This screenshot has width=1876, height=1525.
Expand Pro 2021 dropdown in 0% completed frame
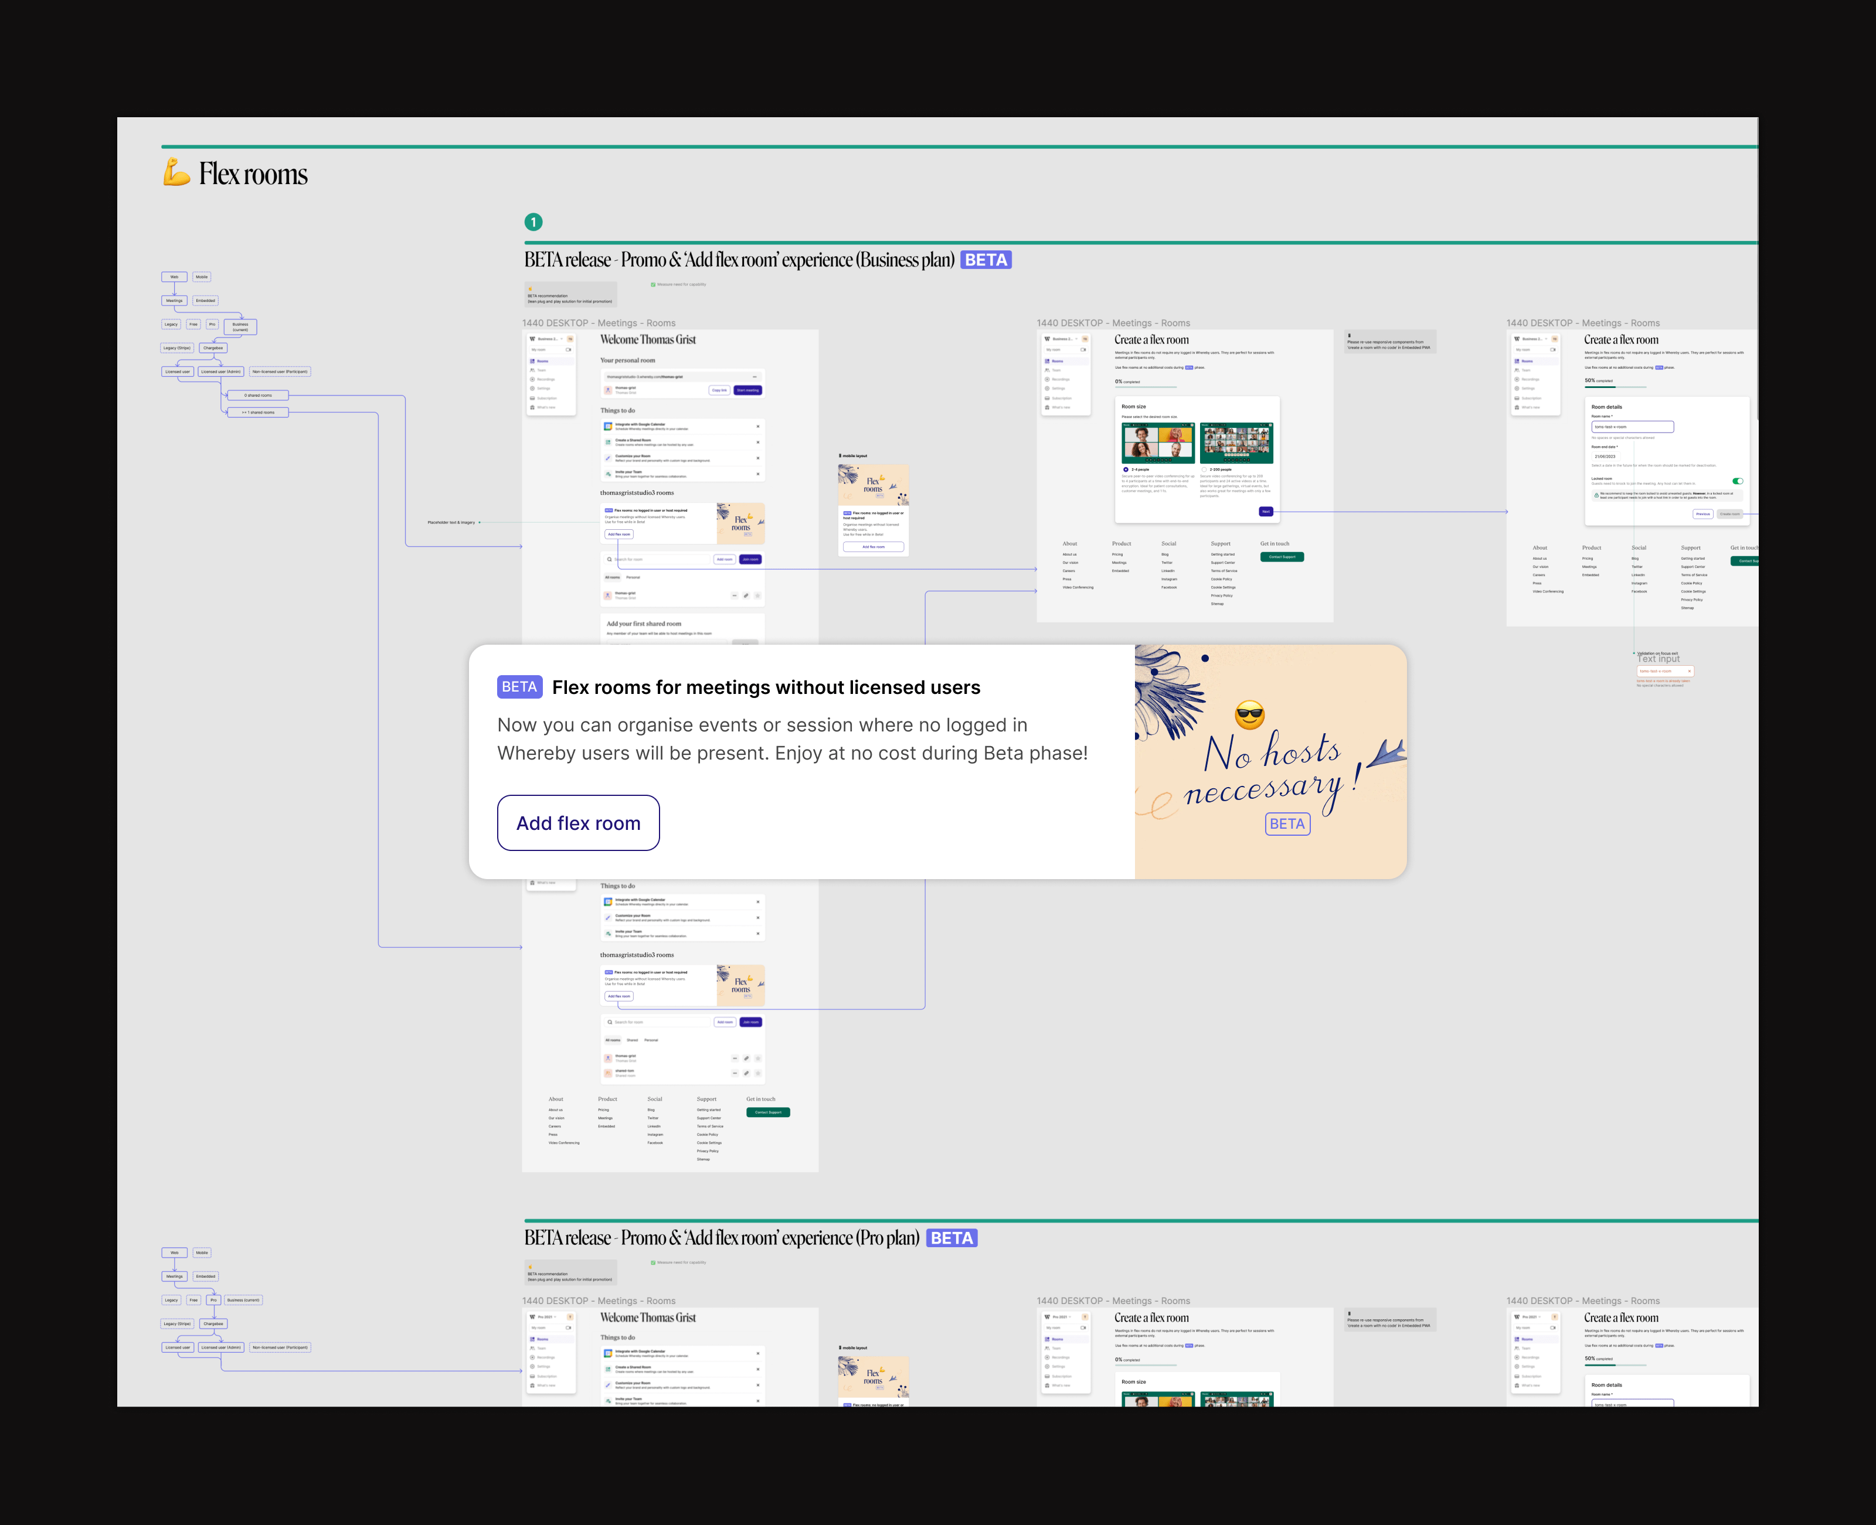(1062, 1317)
